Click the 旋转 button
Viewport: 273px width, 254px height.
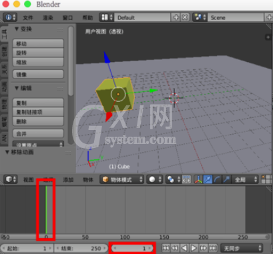click(x=38, y=53)
